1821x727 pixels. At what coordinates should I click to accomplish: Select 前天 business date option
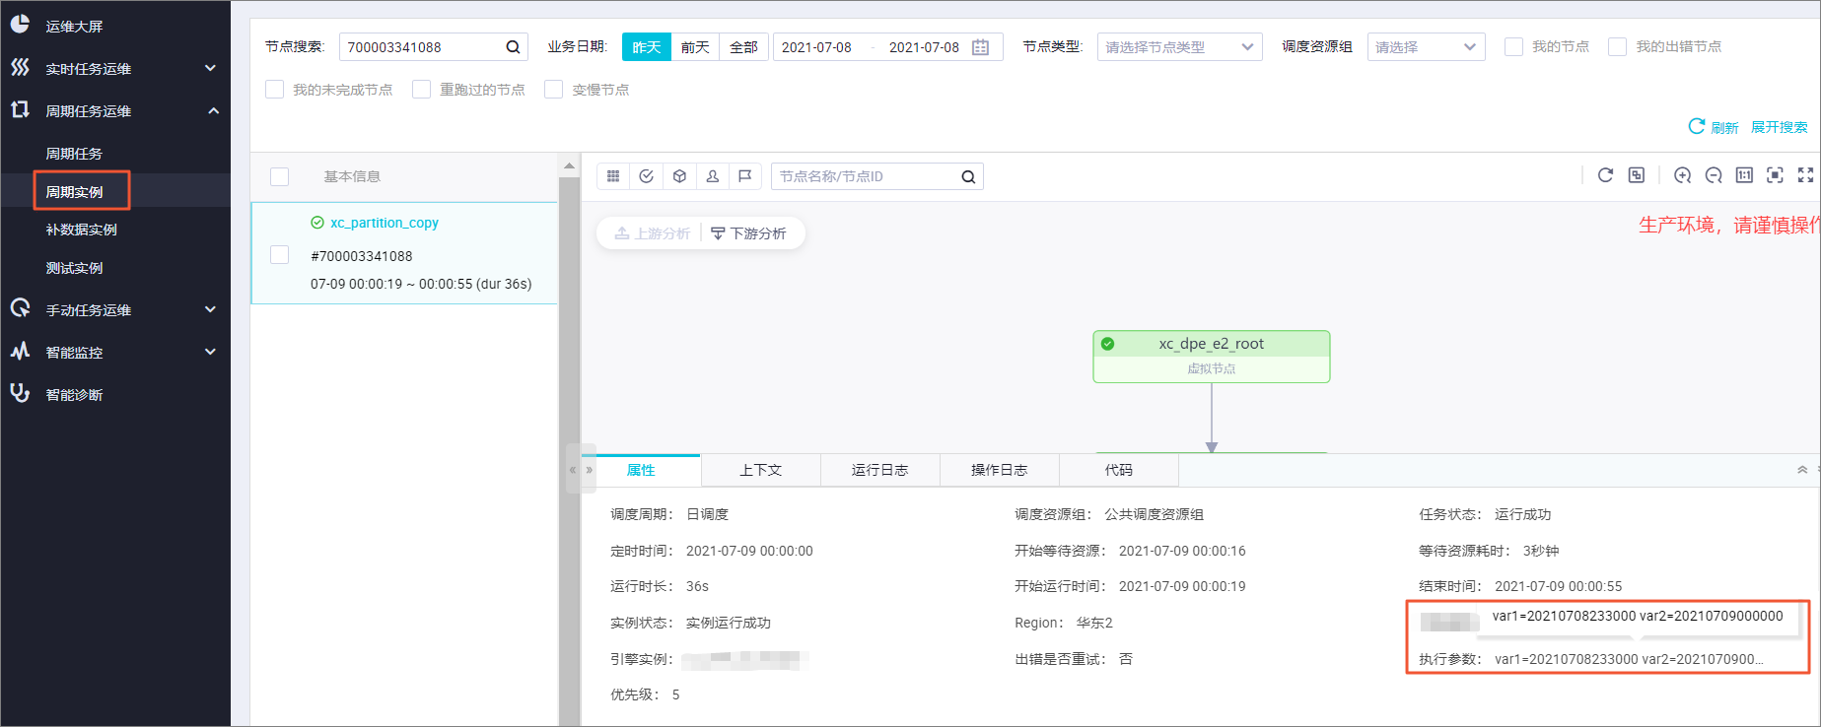click(695, 47)
